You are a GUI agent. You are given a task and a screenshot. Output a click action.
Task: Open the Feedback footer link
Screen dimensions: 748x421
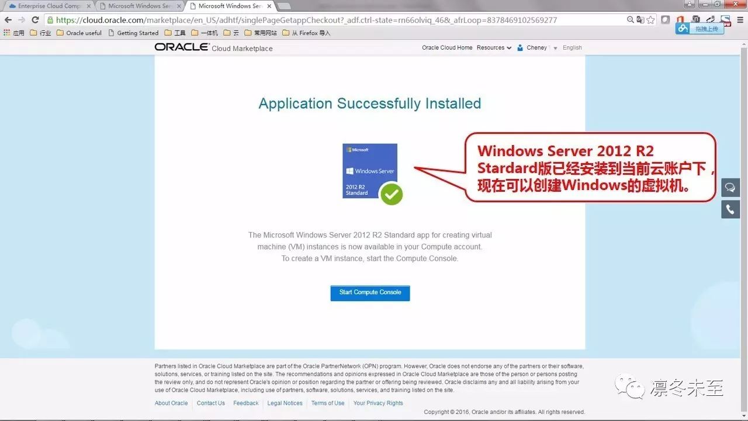(x=246, y=403)
